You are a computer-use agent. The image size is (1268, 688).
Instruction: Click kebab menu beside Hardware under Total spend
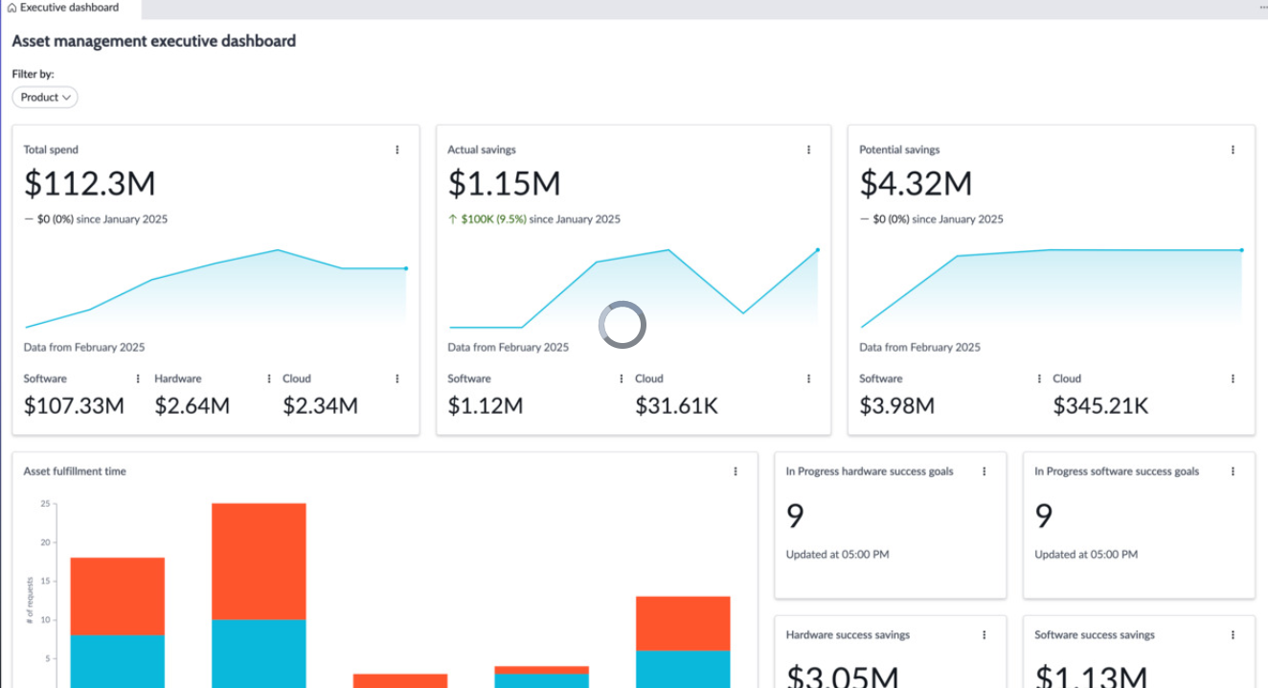(269, 378)
